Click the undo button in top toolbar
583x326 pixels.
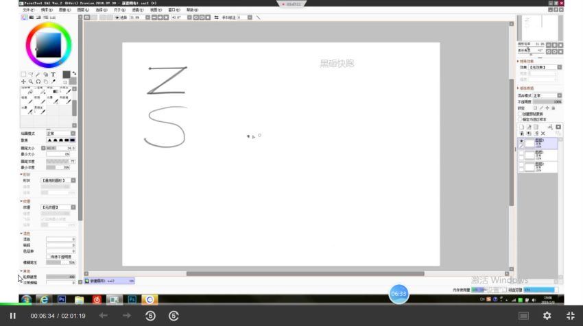point(87,17)
